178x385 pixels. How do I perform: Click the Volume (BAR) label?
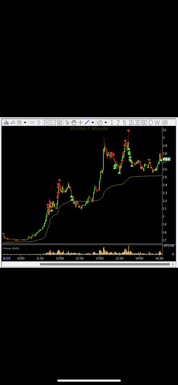click(x=10, y=248)
